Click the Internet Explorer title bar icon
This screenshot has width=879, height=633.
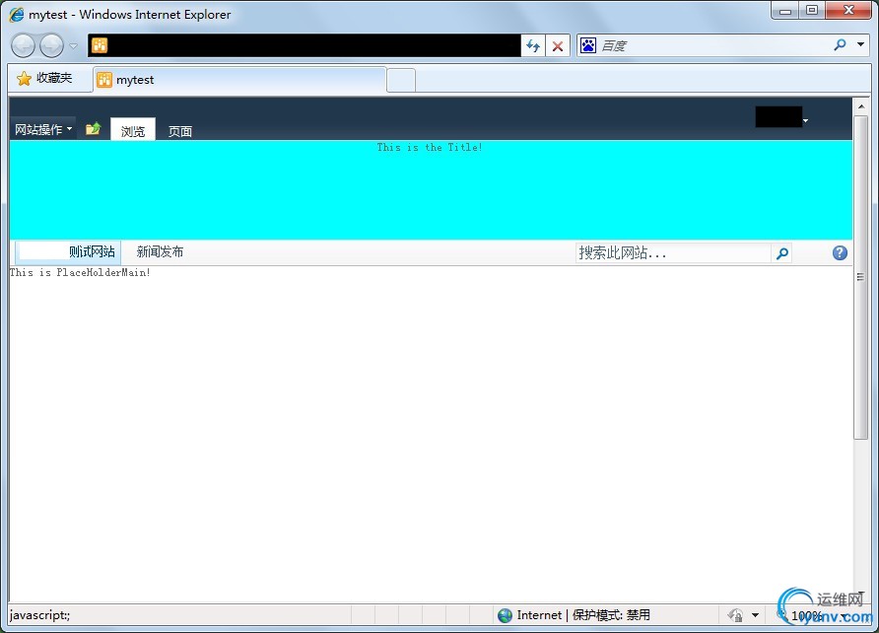(16, 15)
